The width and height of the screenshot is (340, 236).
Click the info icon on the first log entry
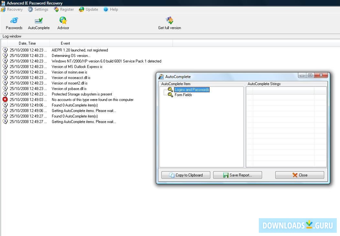click(5, 50)
